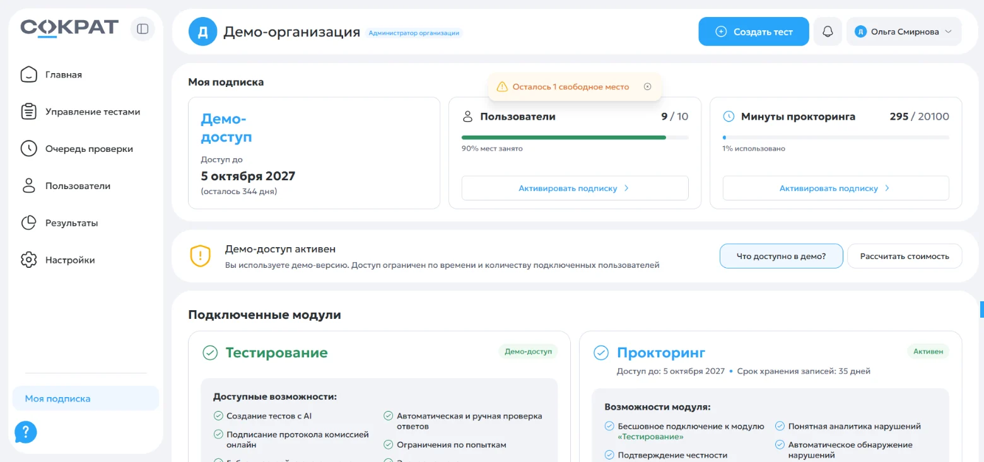Screen dimensions: 984x462
Task: Click the «Тестирование» green link text
Action: click(651, 436)
